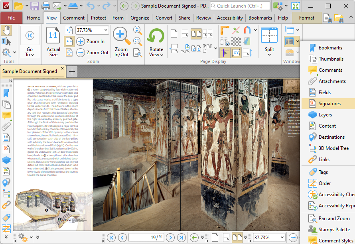Viewport: 355px width, 244px height.
Task: Choose Stamps Palette from the panes menu
Action: [x=328, y=230]
